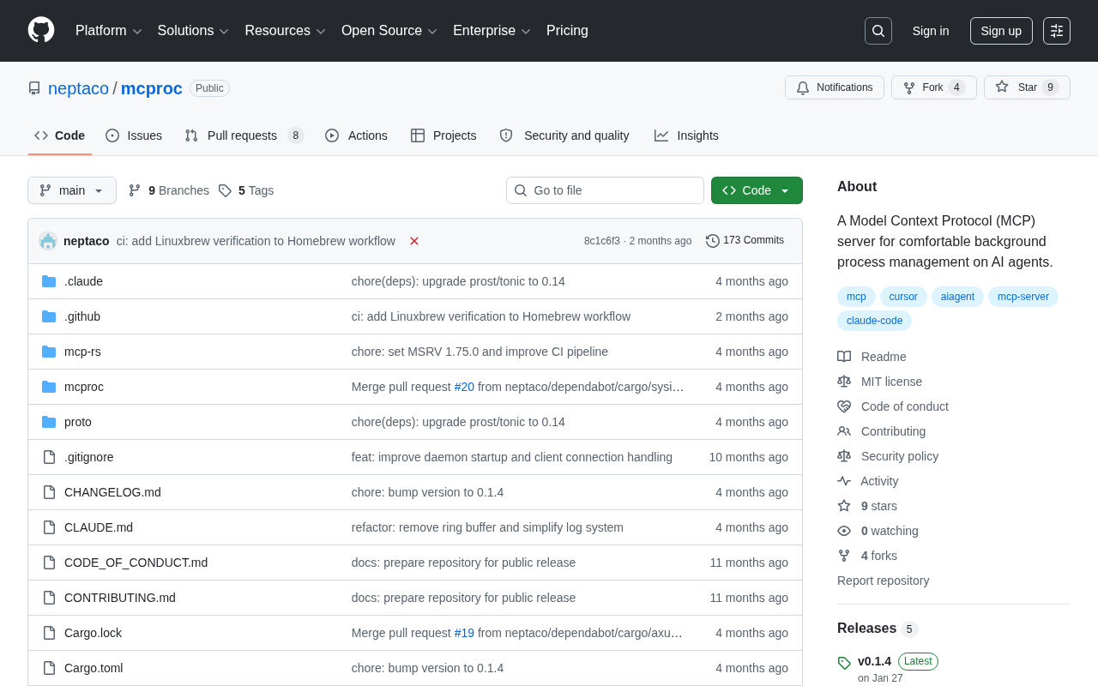Open commit hash 8c1c6f3
Viewport: 1098px width, 686px height.
tap(602, 241)
